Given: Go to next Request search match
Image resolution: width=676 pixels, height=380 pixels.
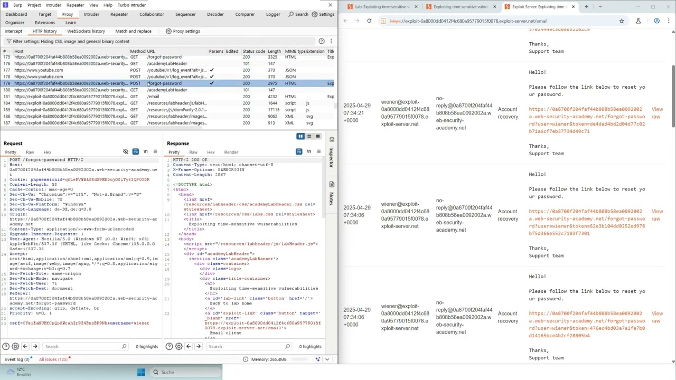Looking at the screenshot, I should (x=35, y=347).
